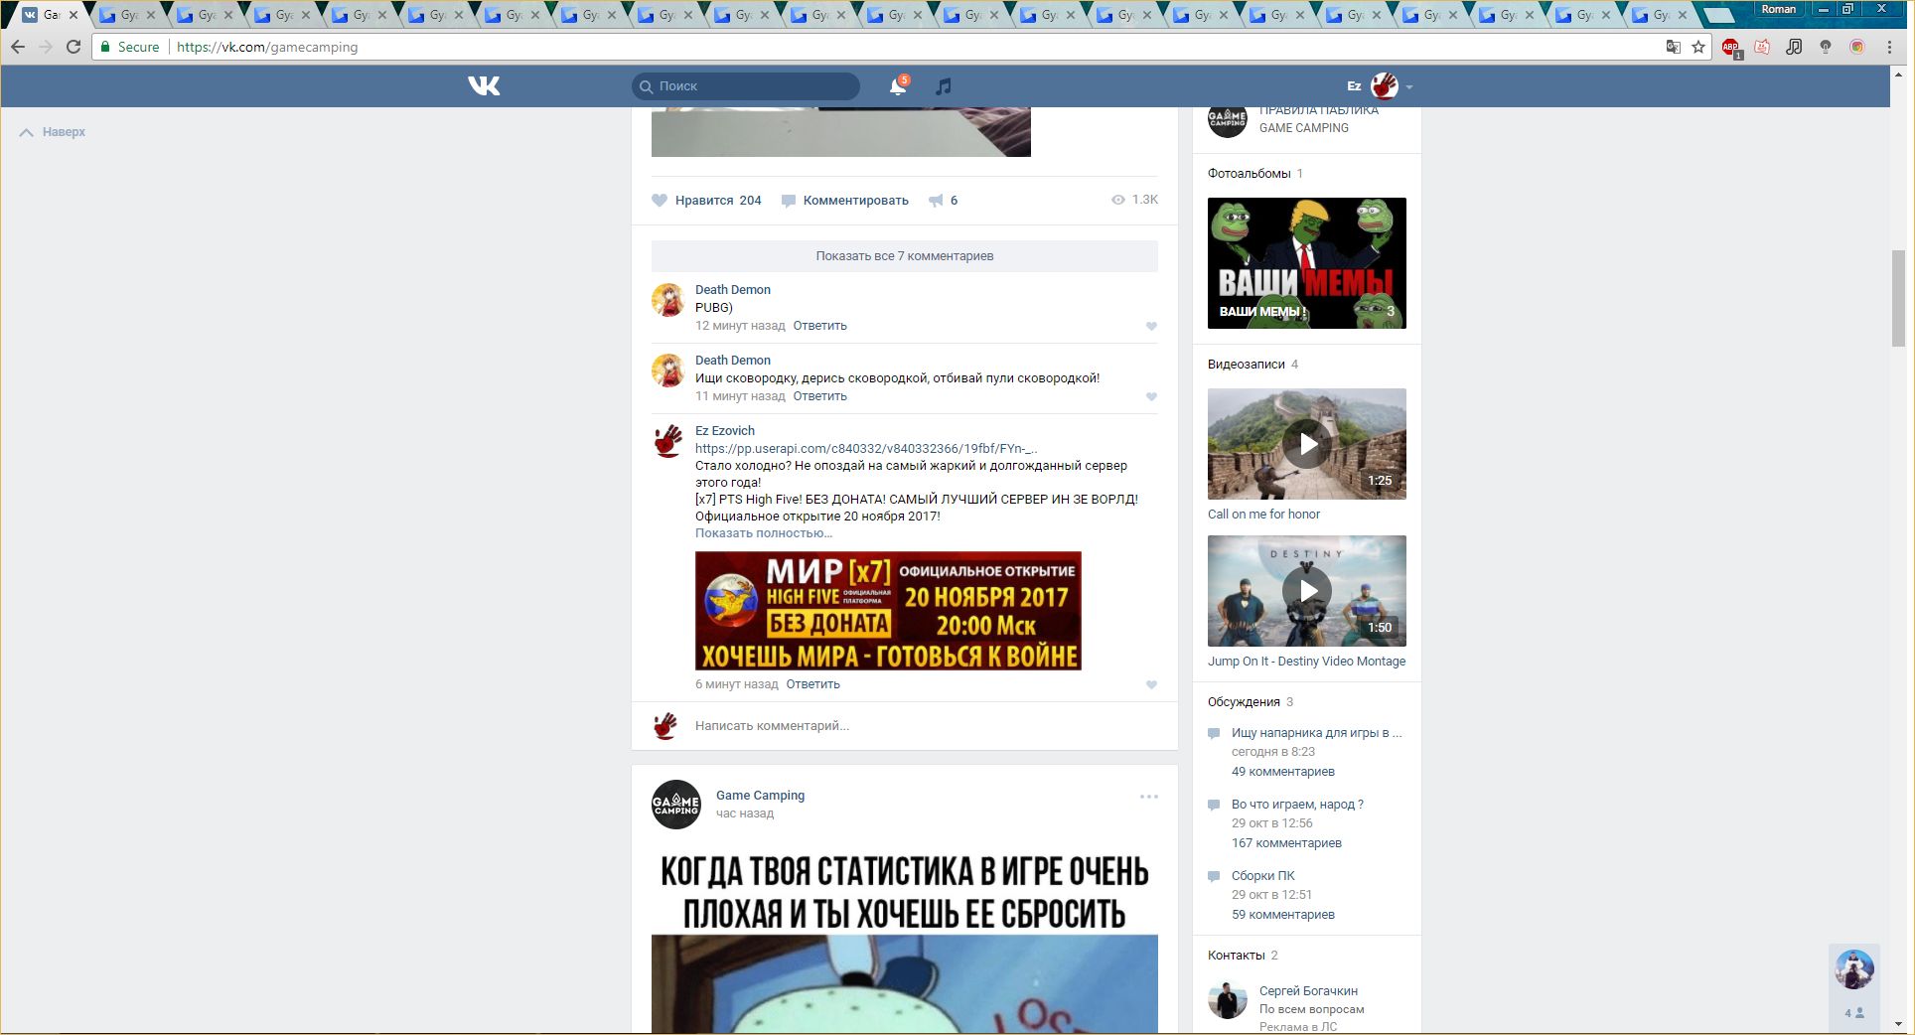Focus the VK Поиск search field
The image size is (1915, 1035).
click(x=746, y=86)
